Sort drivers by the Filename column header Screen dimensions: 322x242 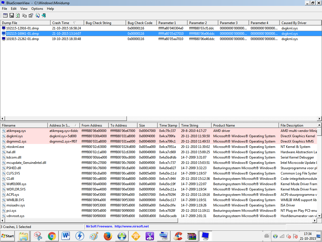click(24, 125)
